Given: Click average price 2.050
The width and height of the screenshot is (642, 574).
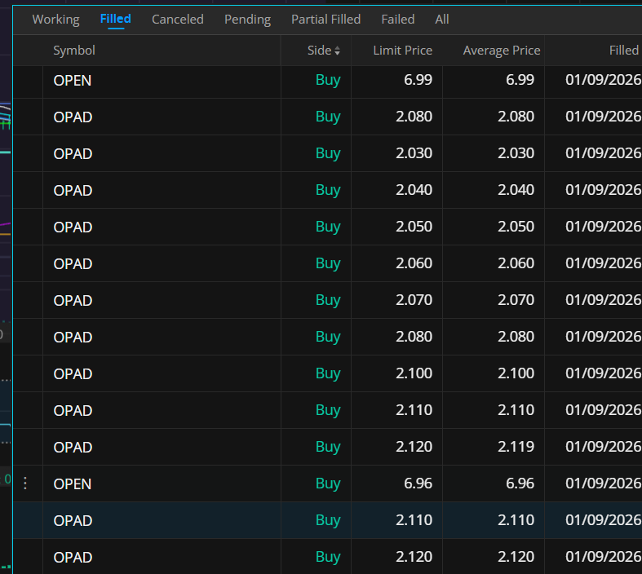Looking at the screenshot, I should tap(516, 226).
